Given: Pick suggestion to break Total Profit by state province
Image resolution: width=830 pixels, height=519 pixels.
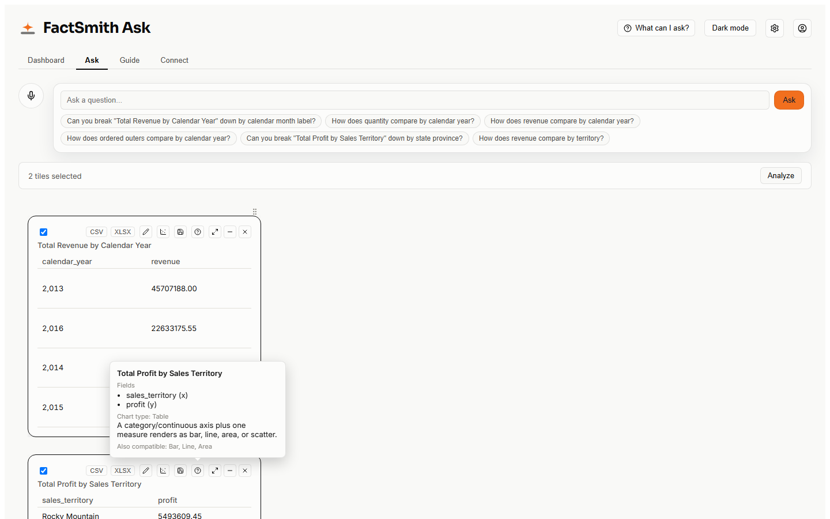Looking at the screenshot, I should click(354, 138).
